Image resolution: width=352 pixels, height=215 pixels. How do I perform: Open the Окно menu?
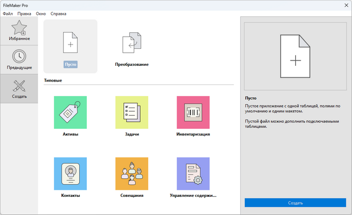(41, 14)
